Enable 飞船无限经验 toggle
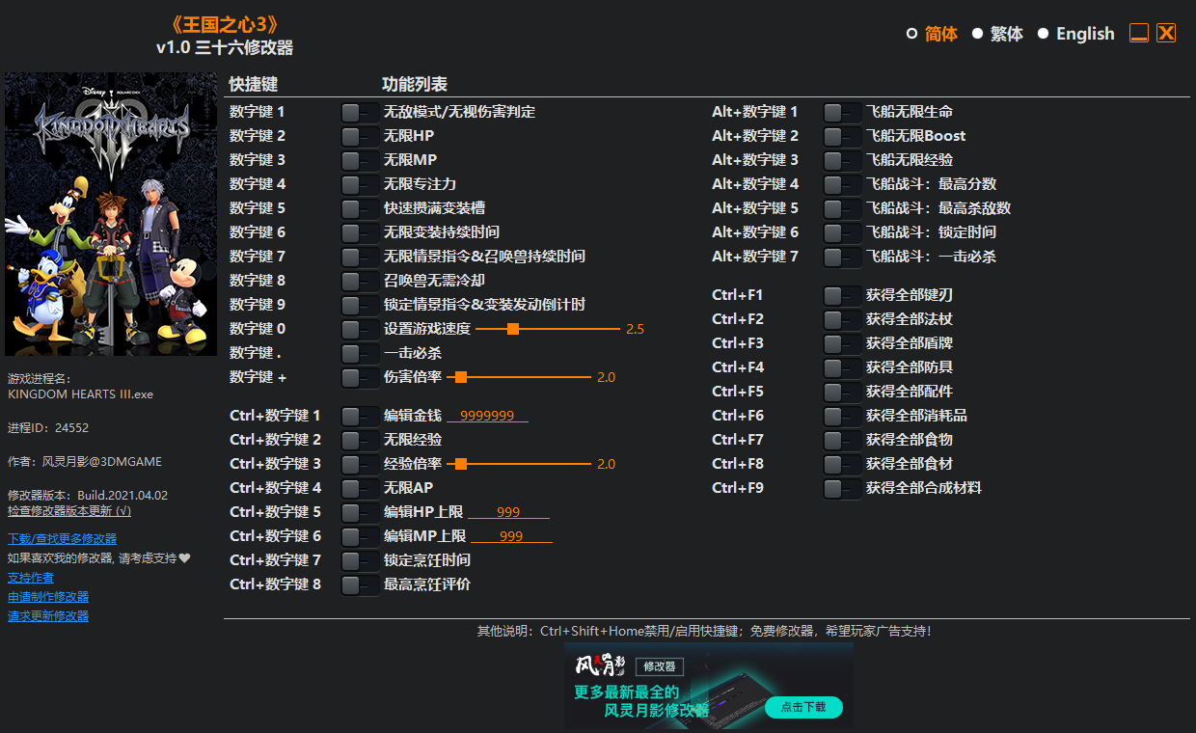 pyautogui.click(x=842, y=160)
